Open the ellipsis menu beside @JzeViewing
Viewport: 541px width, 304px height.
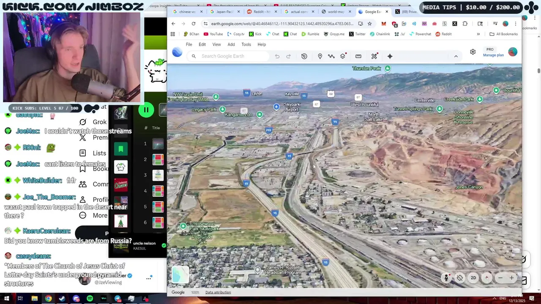(x=149, y=278)
